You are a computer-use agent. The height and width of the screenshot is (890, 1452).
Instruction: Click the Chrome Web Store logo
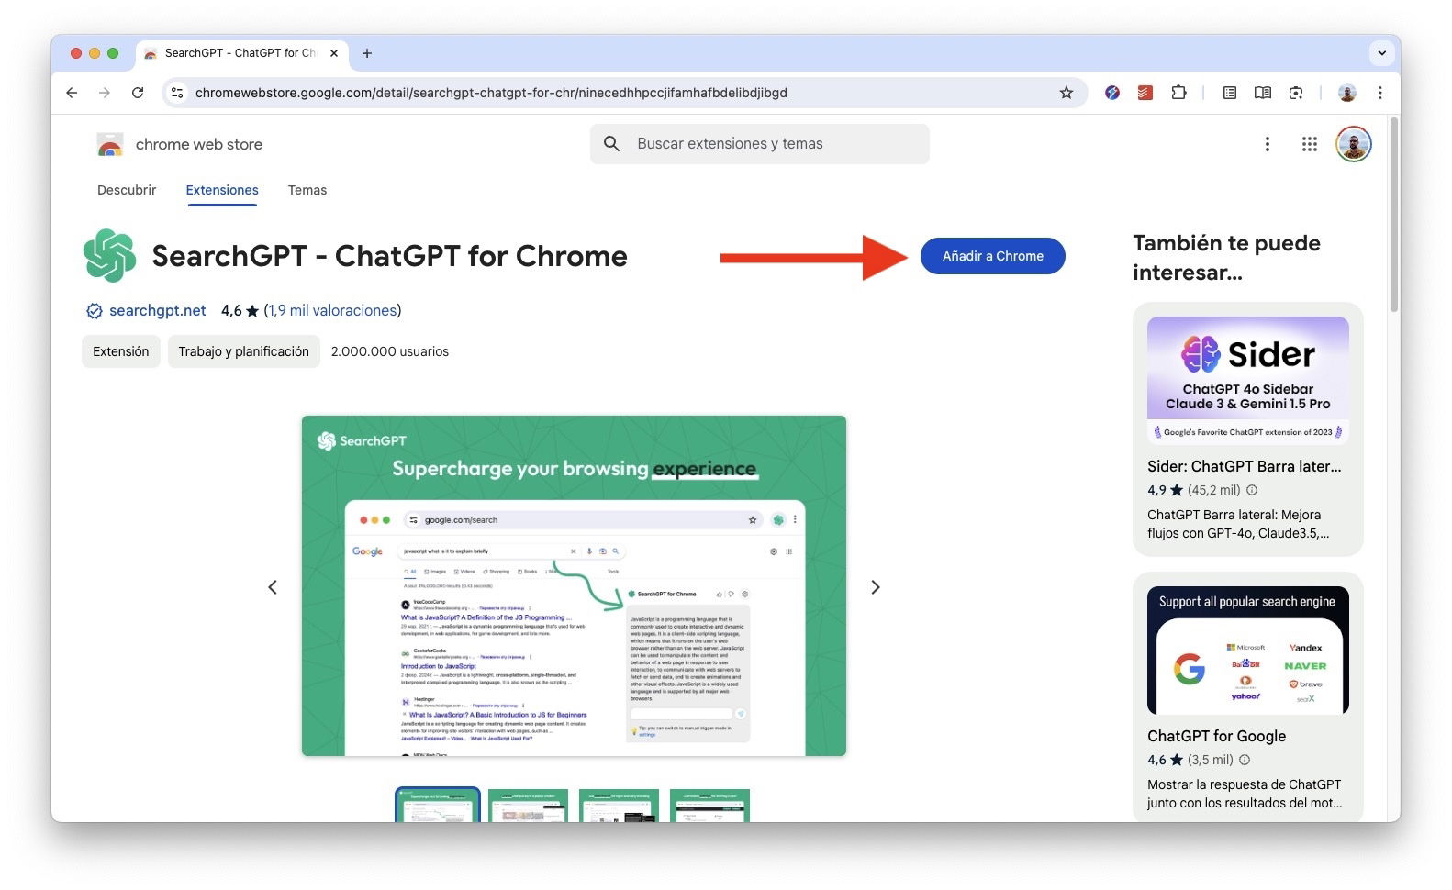pyautogui.click(x=110, y=145)
